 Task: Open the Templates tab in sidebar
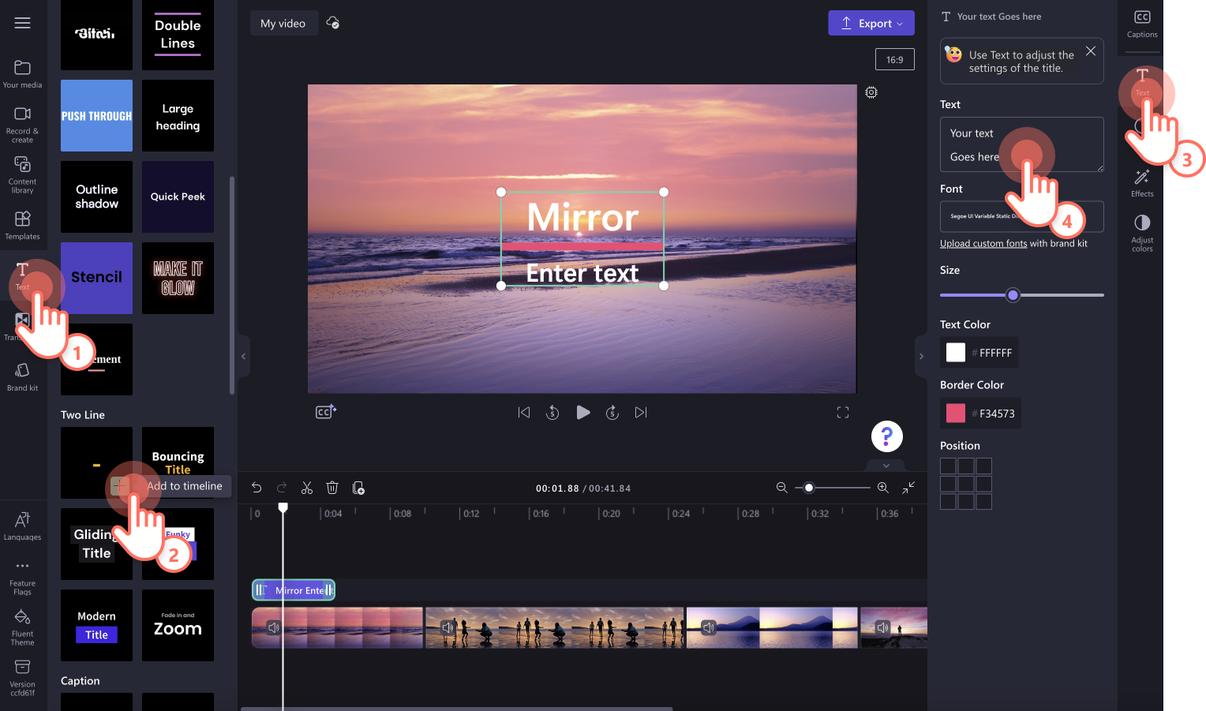click(x=22, y=225)
